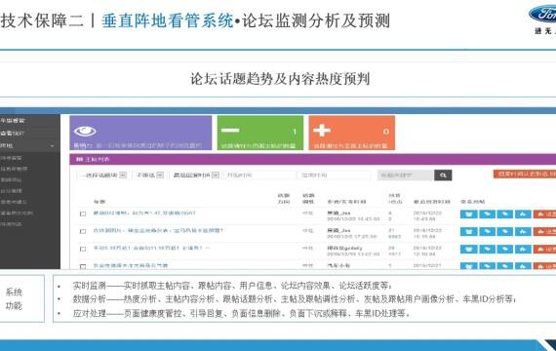
Task: Click the end-time date input field
Action: (x=335, y=175)
